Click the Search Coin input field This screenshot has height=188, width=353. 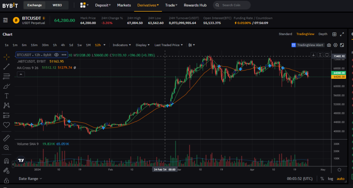(x=232, y=5)
